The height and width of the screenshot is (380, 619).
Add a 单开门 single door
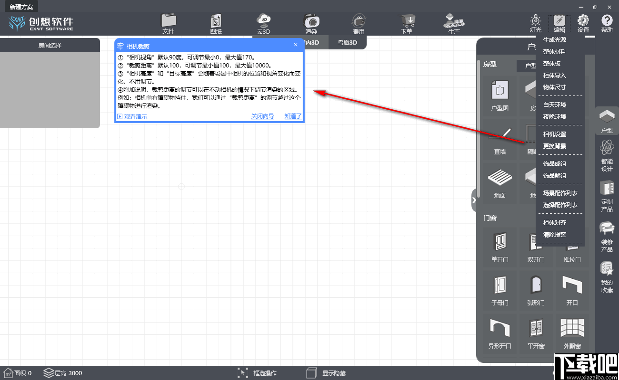point(500,247)
